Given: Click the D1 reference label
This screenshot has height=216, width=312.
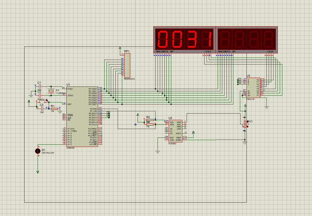Looking at the screenshot, I should pyautogui.click(x=43, y=150).
